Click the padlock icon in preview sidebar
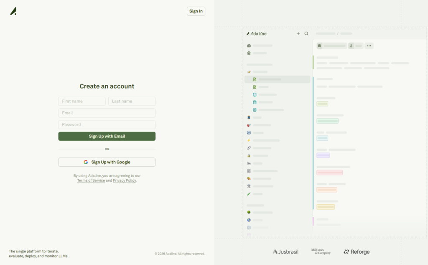 [x=249, y=155]
